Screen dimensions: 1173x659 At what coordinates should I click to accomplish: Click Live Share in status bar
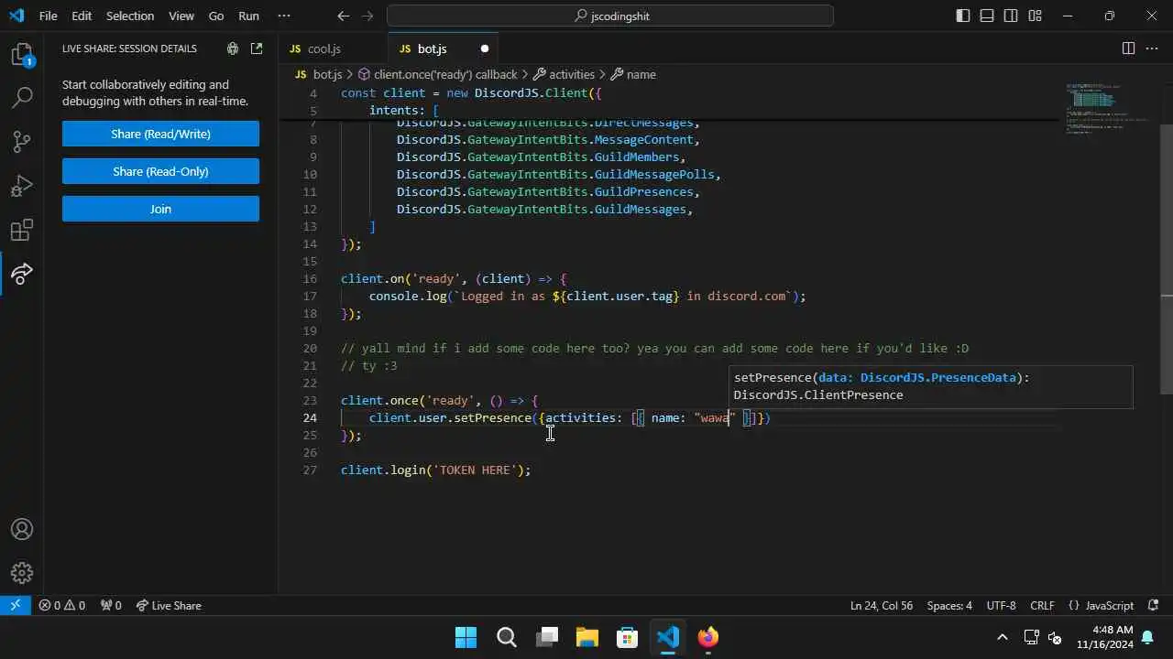coord(169,605)
